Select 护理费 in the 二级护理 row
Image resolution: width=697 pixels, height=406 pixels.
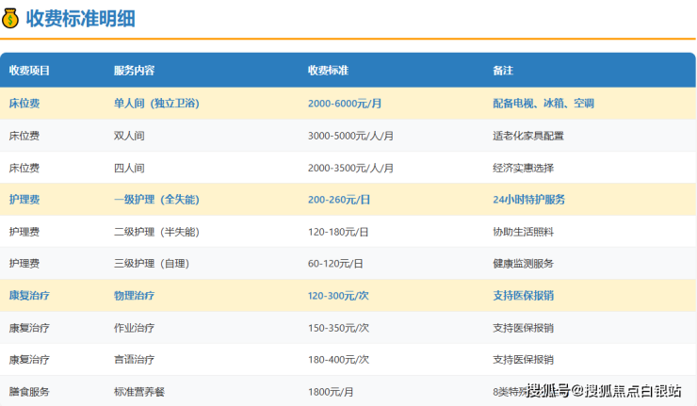pos(24,232)
